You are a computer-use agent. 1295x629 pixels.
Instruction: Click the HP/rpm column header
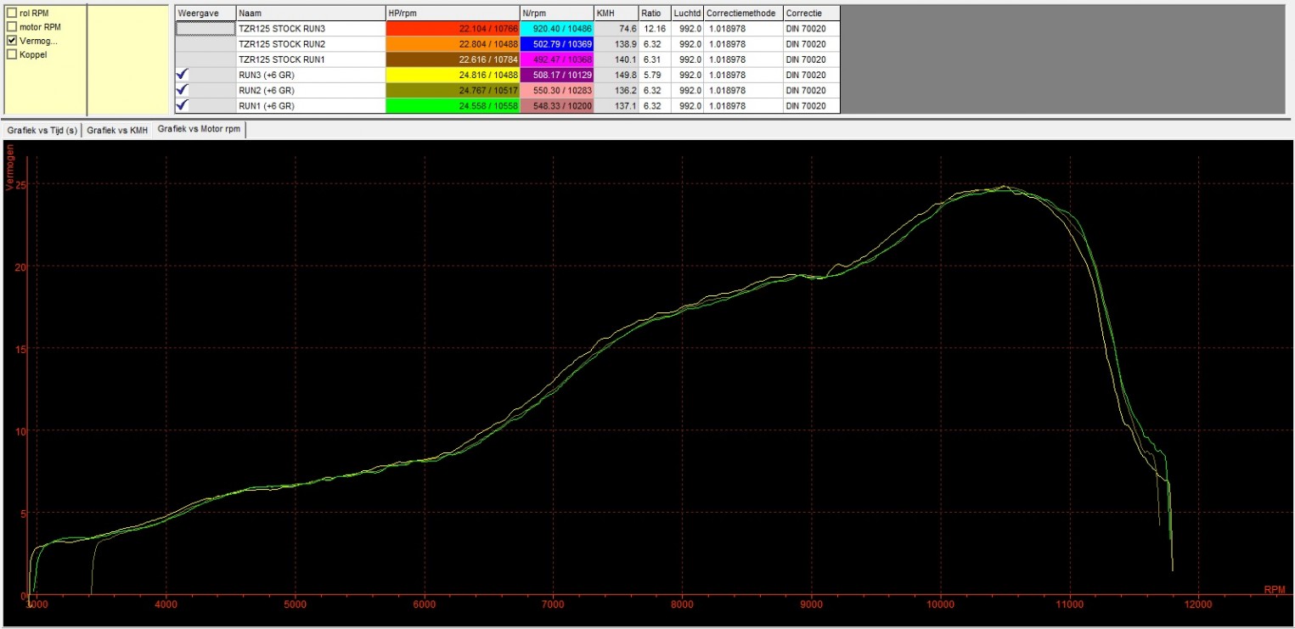453,14
